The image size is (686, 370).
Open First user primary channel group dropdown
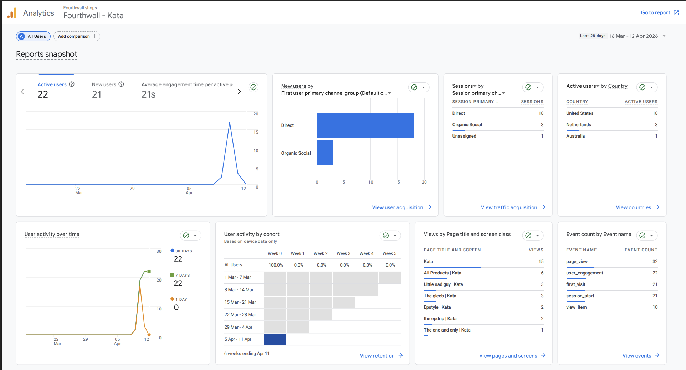[x=389, y=93]
